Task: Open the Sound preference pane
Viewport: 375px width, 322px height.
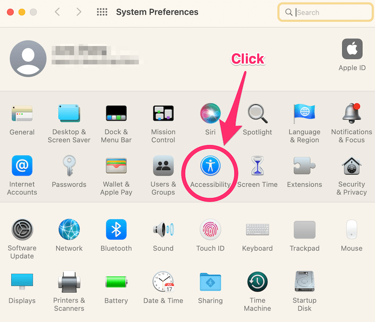Action: pyautogui.click(x=163, y=230)
